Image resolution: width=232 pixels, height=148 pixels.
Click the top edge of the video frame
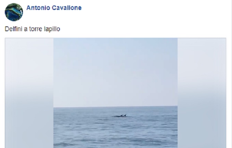pyautogui.click(x=115, y=38)
